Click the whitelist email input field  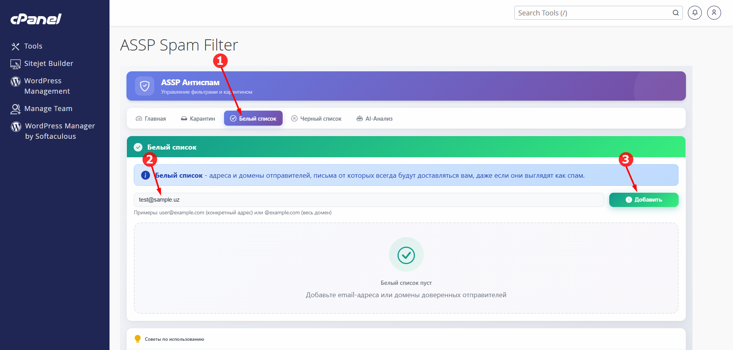(x=369, y=200)
